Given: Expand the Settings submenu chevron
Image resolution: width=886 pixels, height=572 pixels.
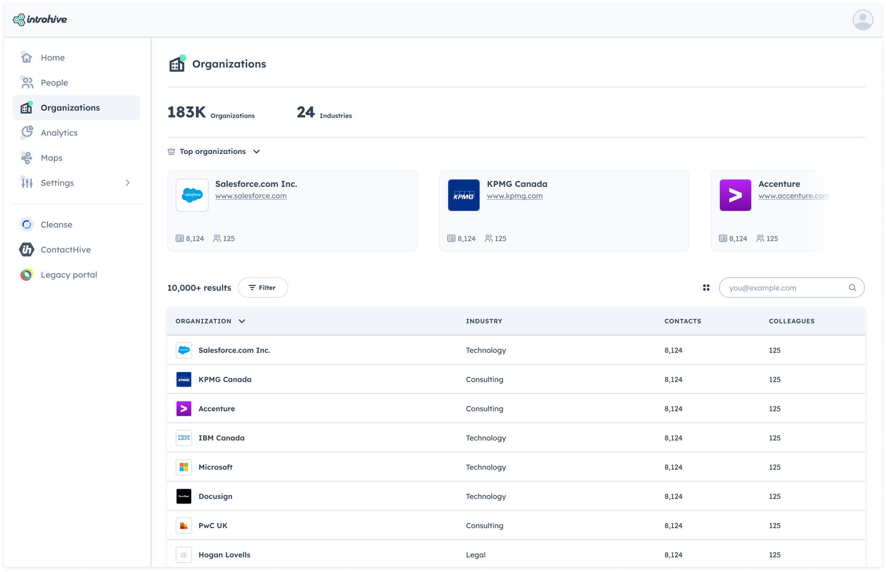Looking at the screenshot, I should (127, 183).
